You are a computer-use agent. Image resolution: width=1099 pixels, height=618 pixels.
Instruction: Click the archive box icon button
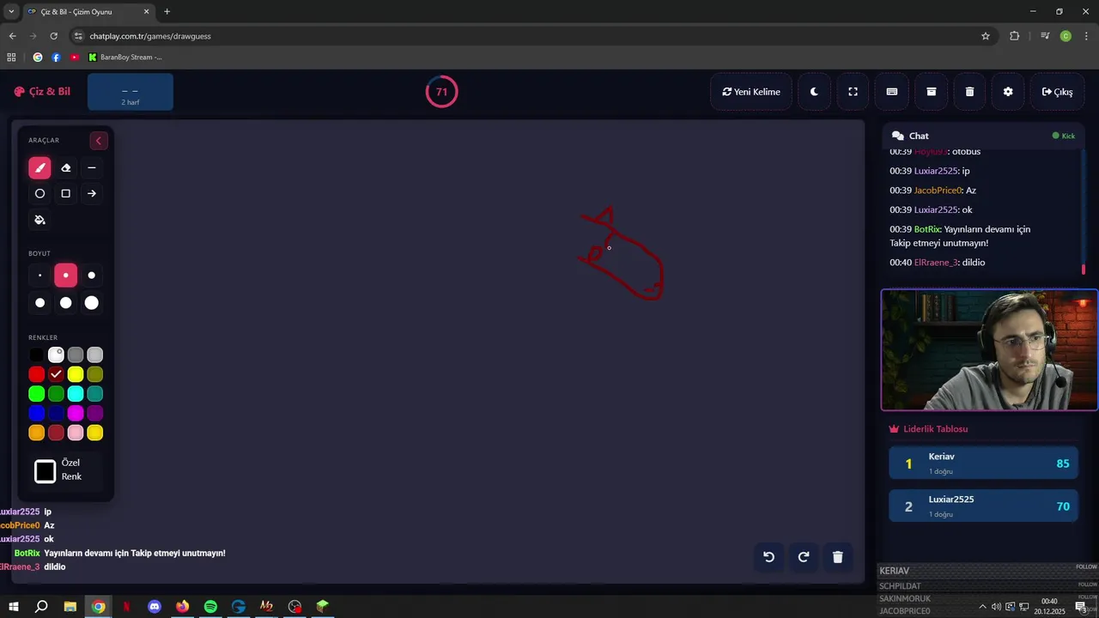[x=931, y=92]
